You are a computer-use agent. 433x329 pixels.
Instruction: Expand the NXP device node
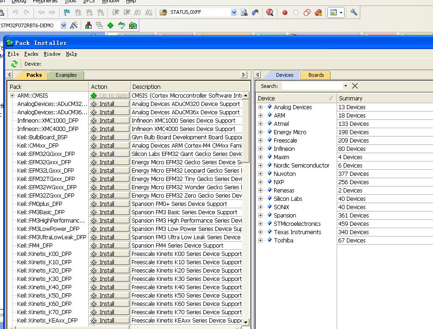click(260, 182)
